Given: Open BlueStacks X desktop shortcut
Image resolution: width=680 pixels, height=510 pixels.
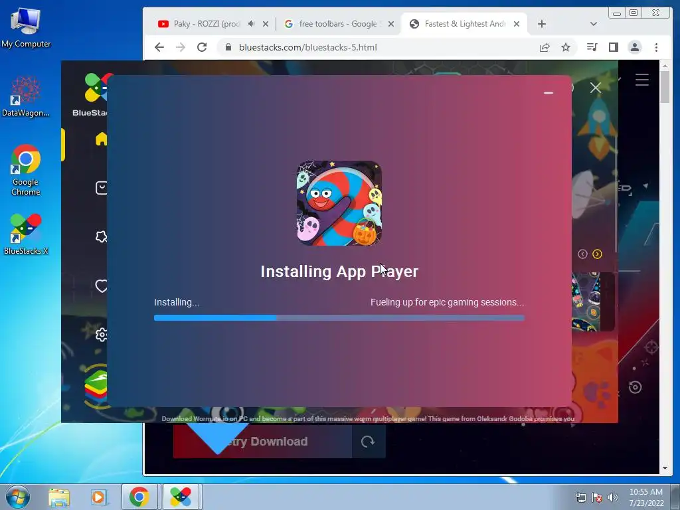Looking at the screenshot, I should pyautogui.click(x=26, y=234).
